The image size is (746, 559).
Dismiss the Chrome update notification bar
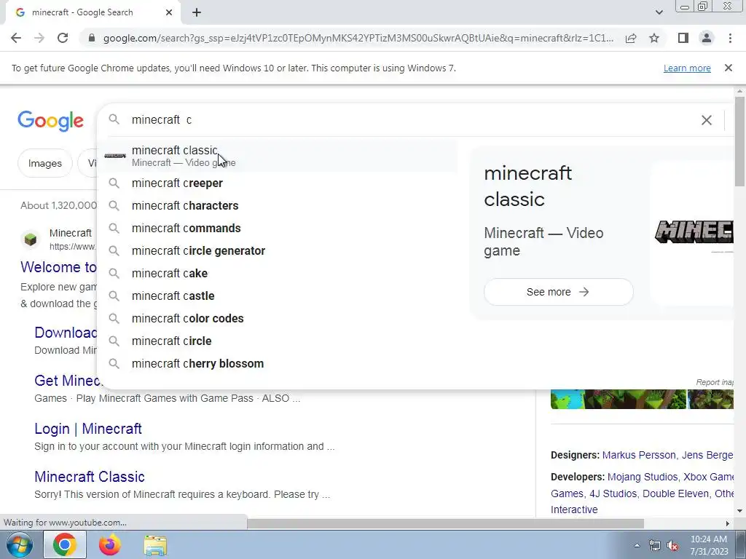[729, 68]
